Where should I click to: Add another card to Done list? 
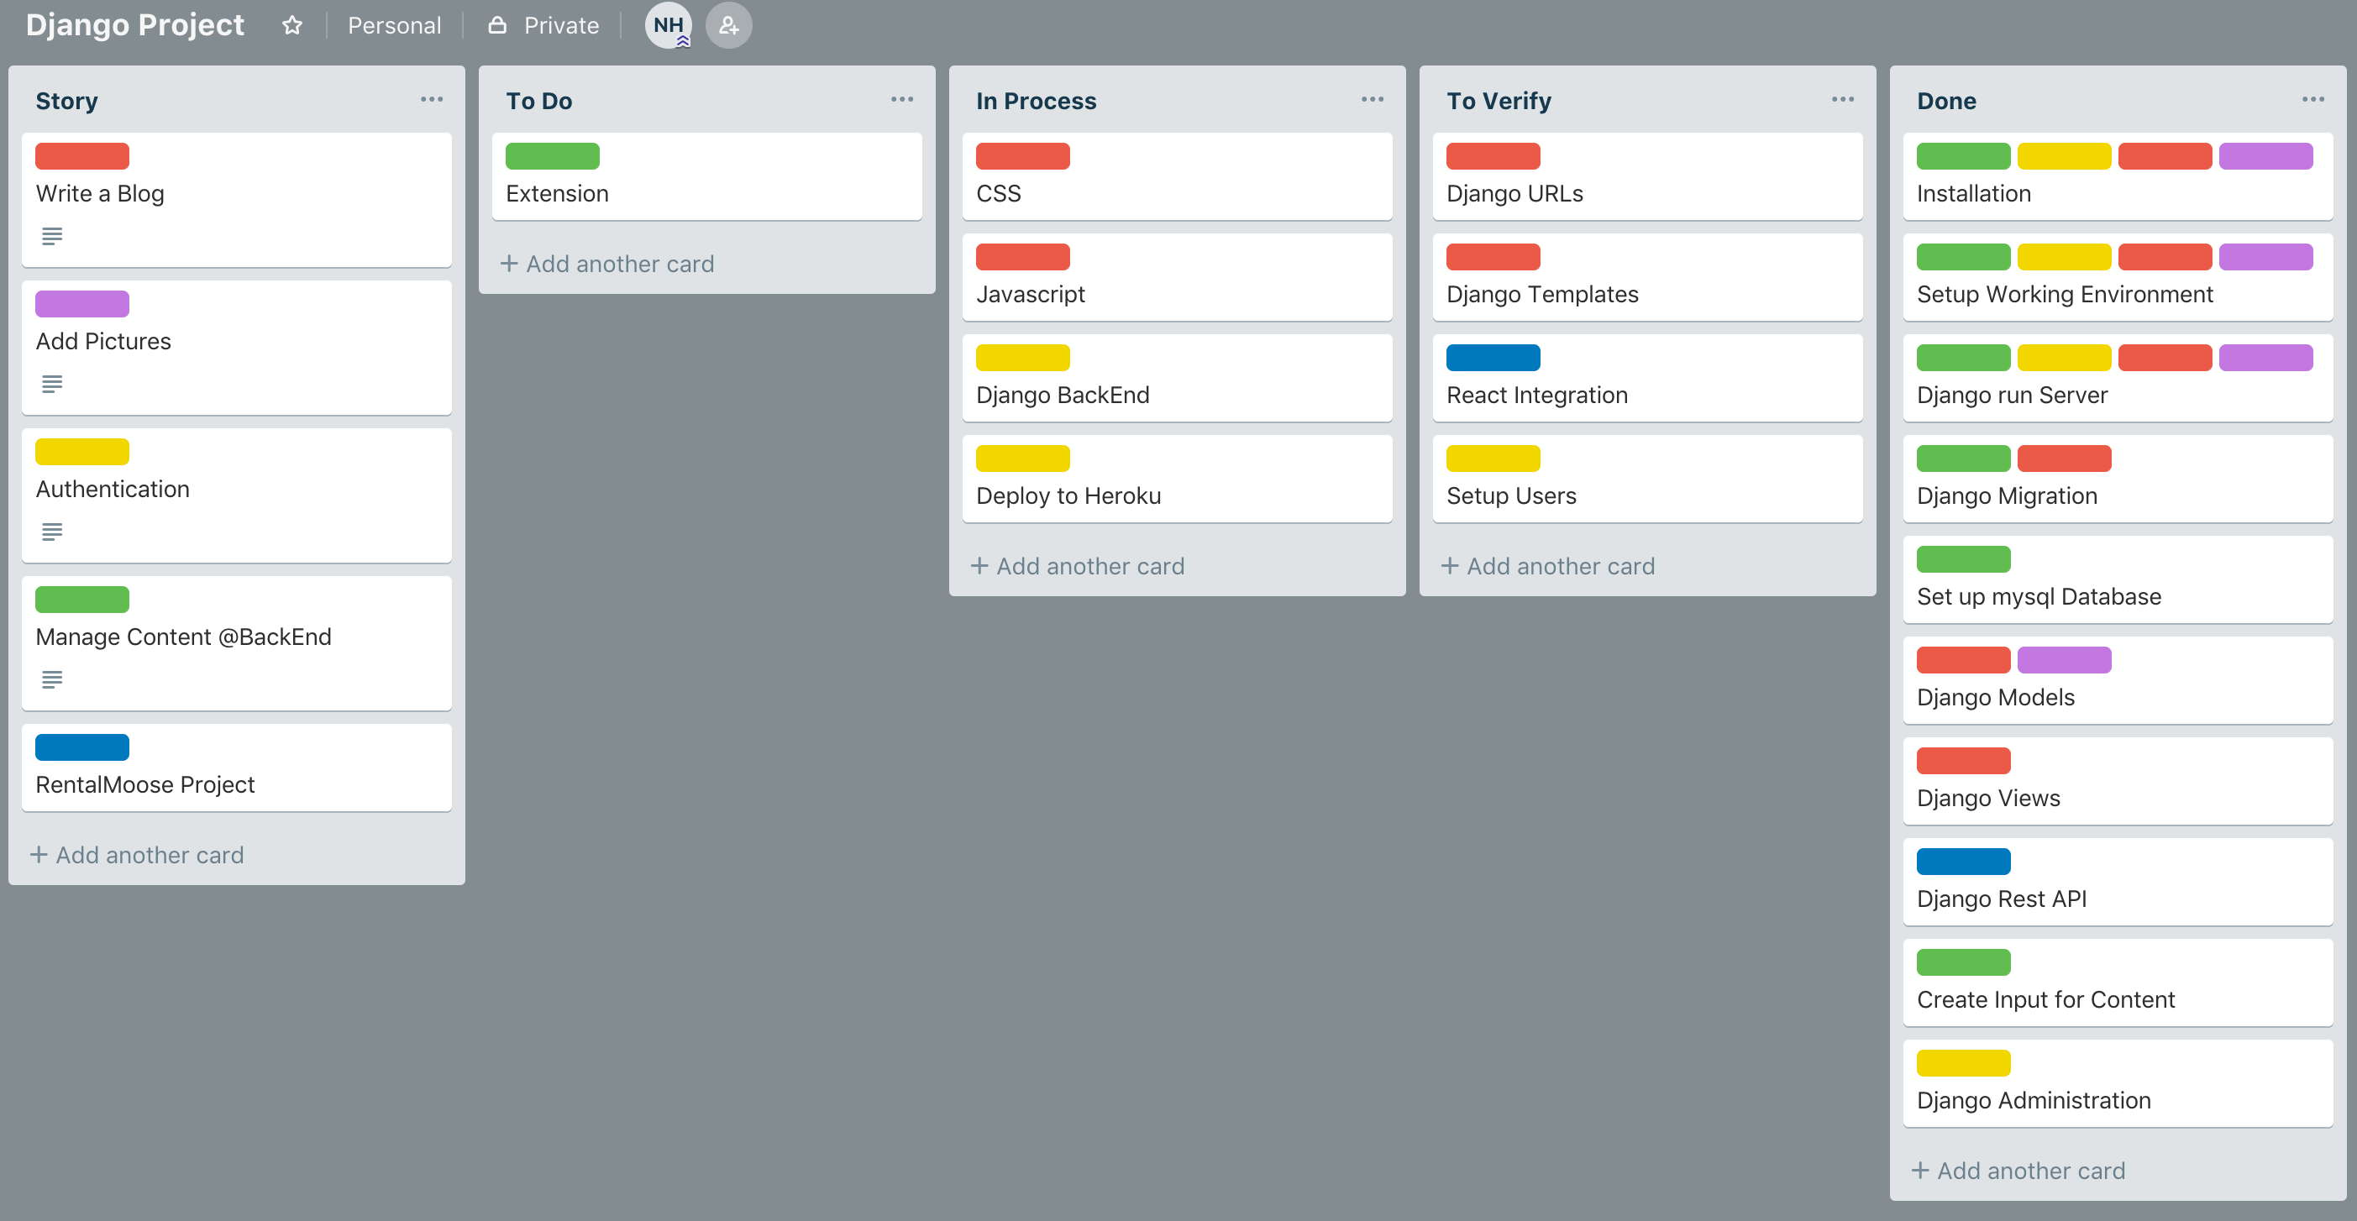coord(2019,1171)
